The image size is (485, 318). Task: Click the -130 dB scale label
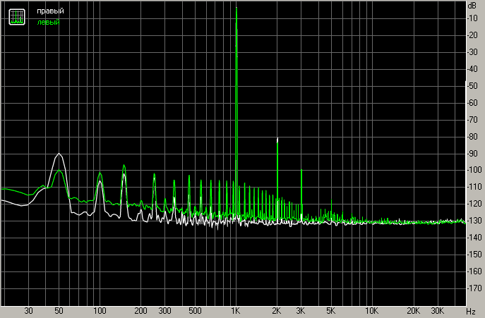[474, 221]
